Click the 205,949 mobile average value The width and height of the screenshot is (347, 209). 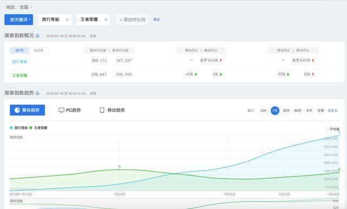pos(124,75)
